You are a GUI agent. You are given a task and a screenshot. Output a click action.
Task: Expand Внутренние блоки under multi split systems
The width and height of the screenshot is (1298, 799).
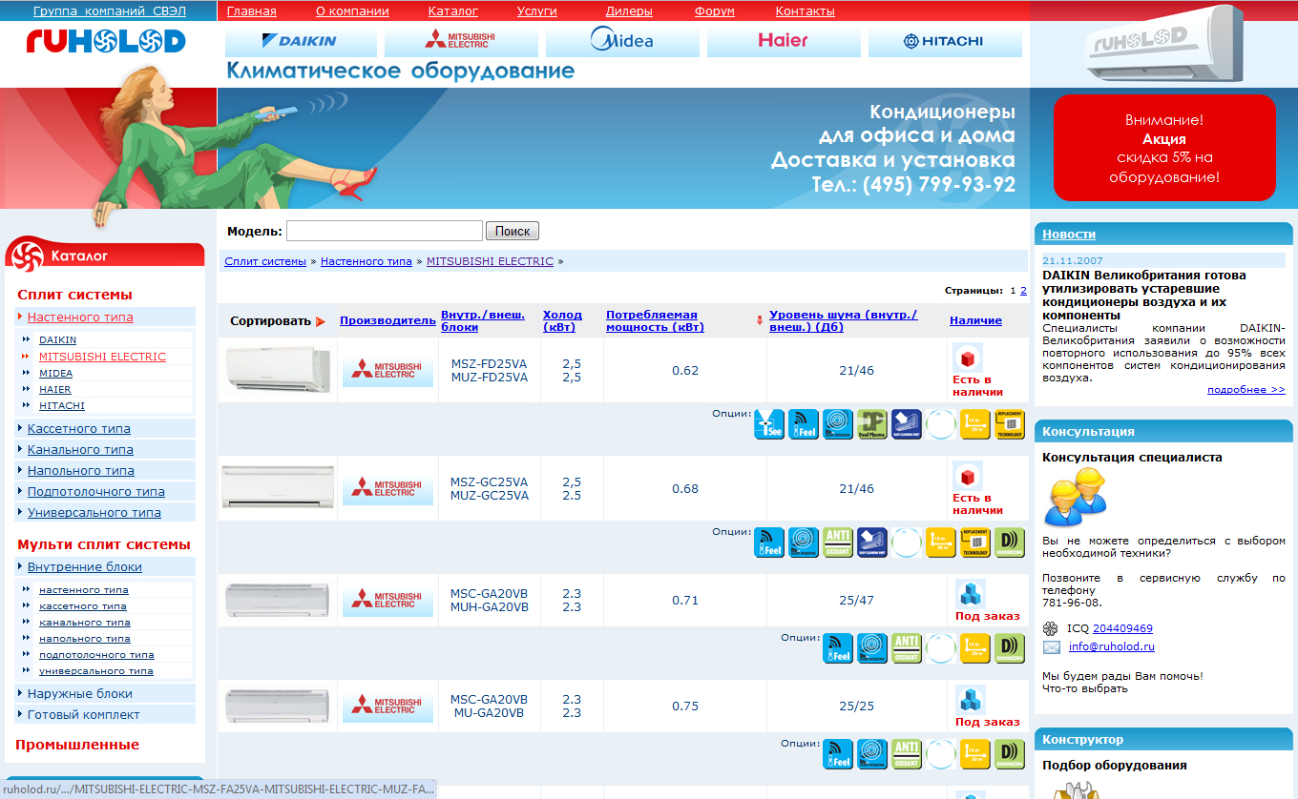(85, 567)
